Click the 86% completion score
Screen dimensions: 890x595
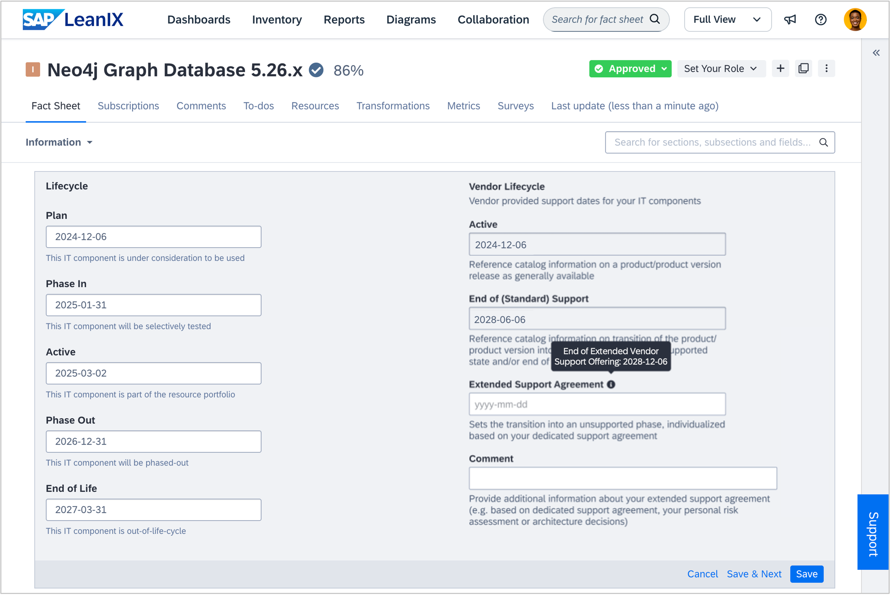coord(348,70)
